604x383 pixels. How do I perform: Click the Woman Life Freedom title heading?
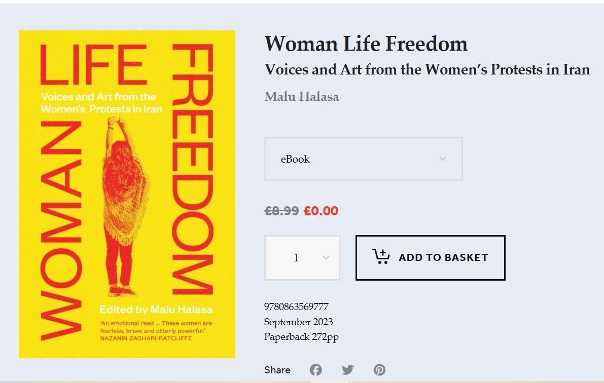(366, 44)
